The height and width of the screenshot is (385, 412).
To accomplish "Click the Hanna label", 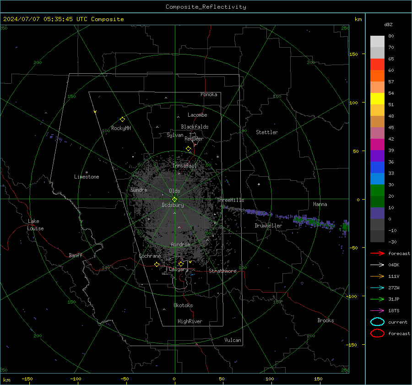I will point(320,204).
